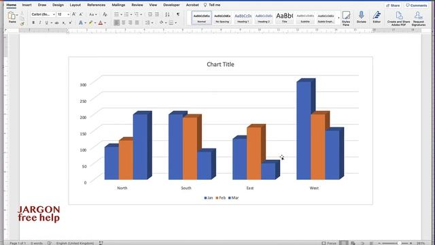Apply the Heading 1 style
Viewport: 435px width, 245px height.
point(243,18)
